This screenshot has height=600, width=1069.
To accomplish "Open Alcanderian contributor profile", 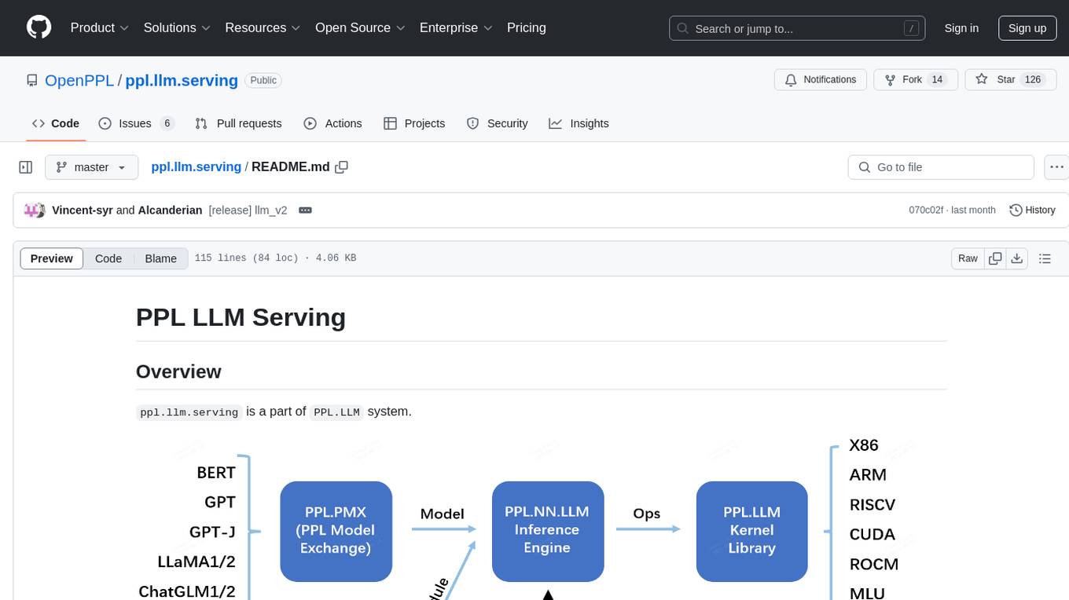I will pyautogui.click(x=170, y=210).
